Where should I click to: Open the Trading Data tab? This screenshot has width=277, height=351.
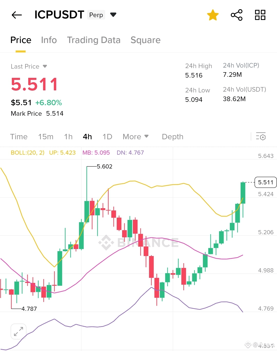[94, 40]
